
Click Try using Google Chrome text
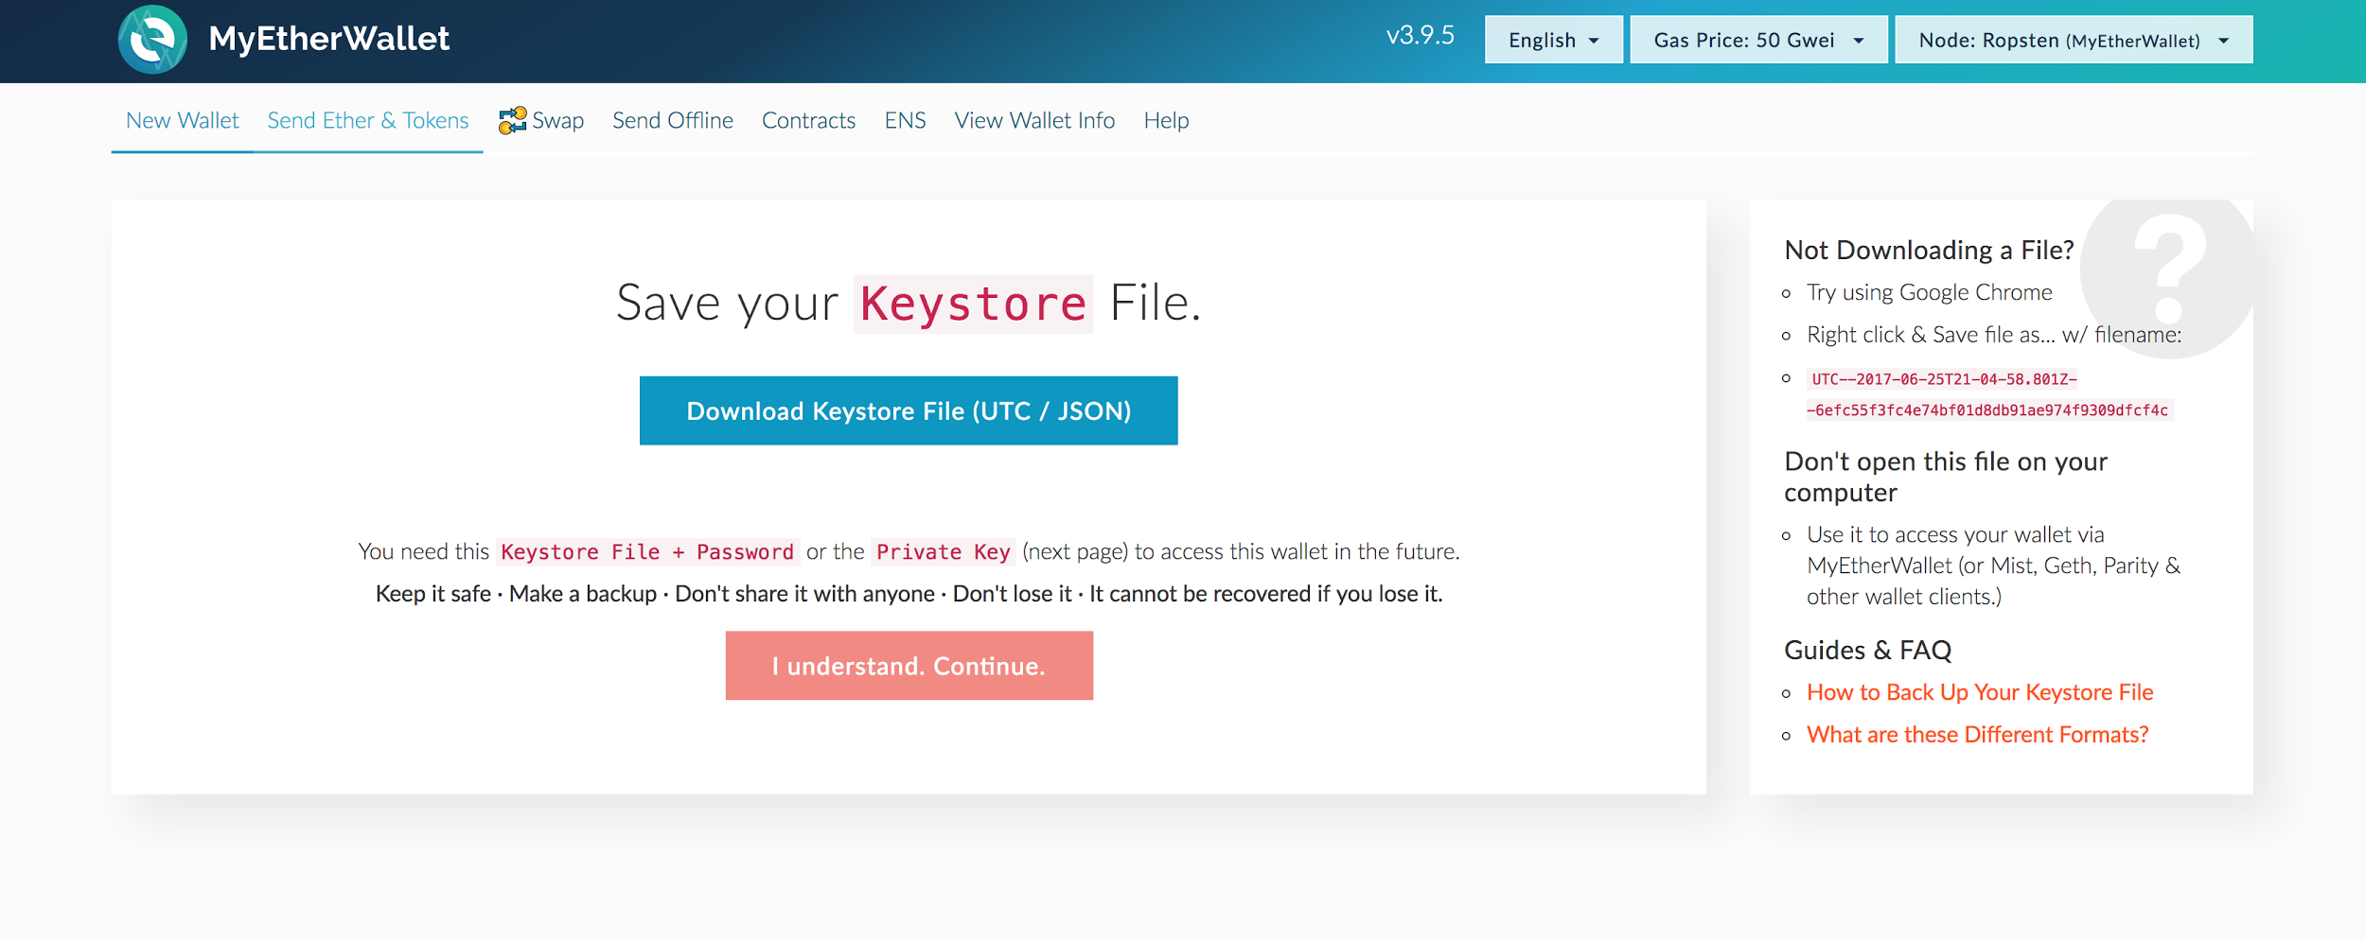click(1930, 292)
